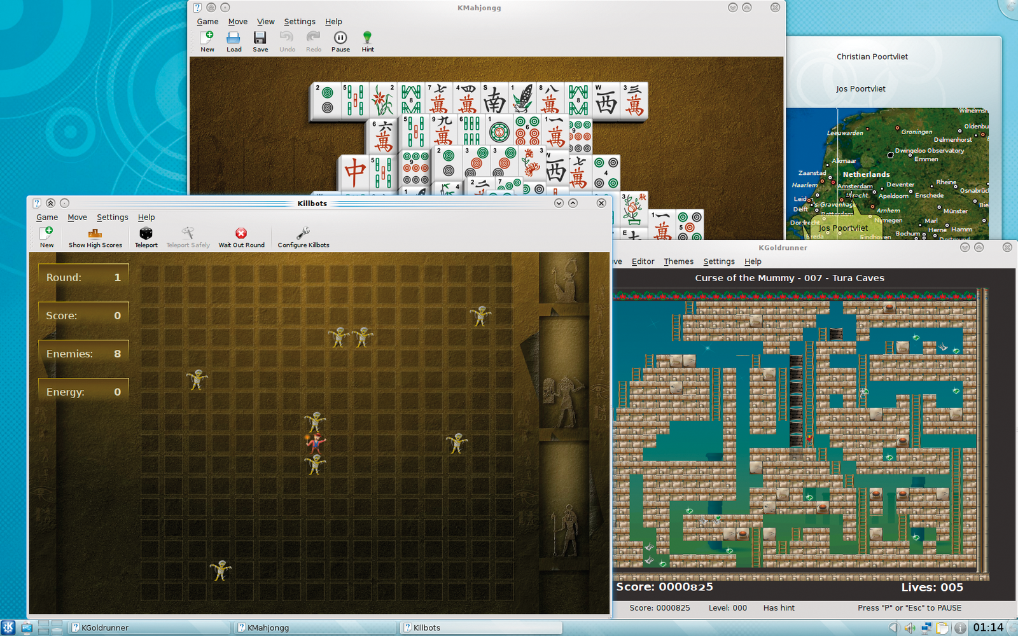Viewport: 1018px width, 636px height.
Task: Get a Hint in KMahjongg
Action: point(367,41)
